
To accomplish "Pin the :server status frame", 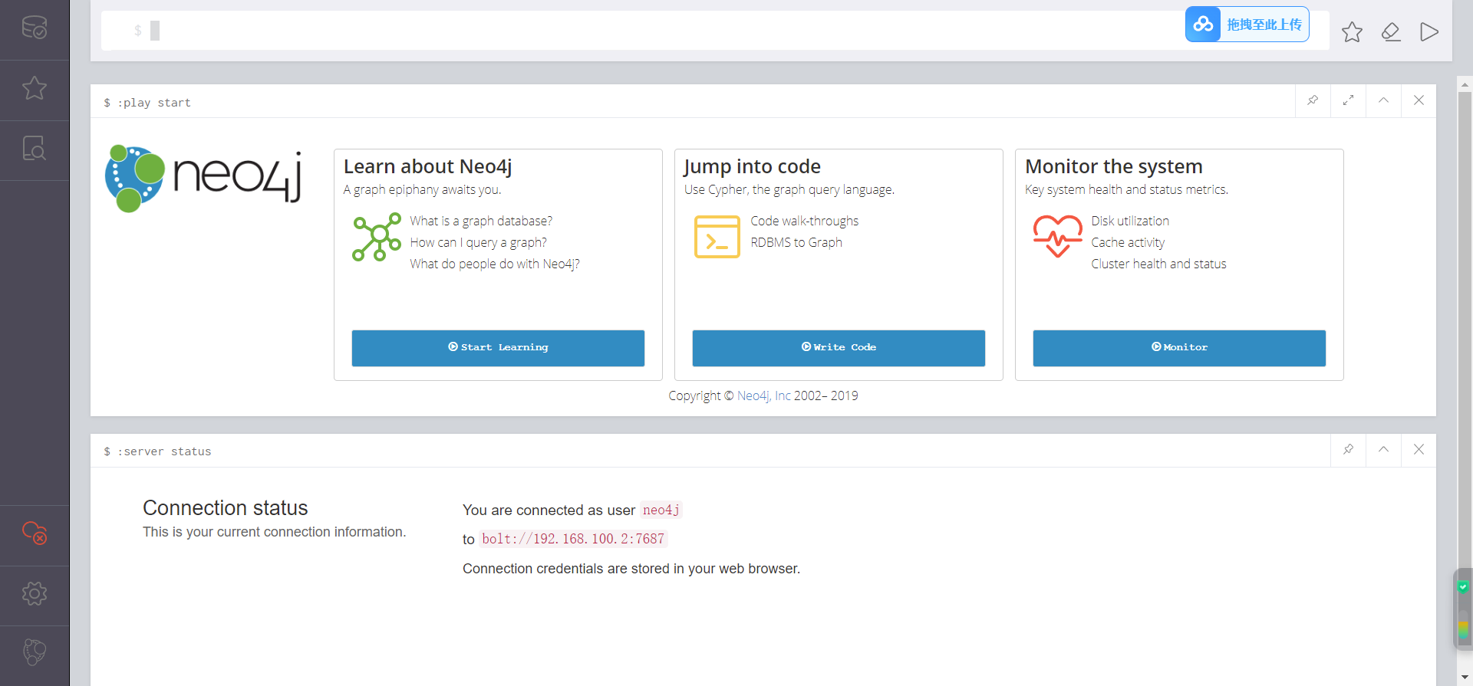I will (x=1348, y=450).
